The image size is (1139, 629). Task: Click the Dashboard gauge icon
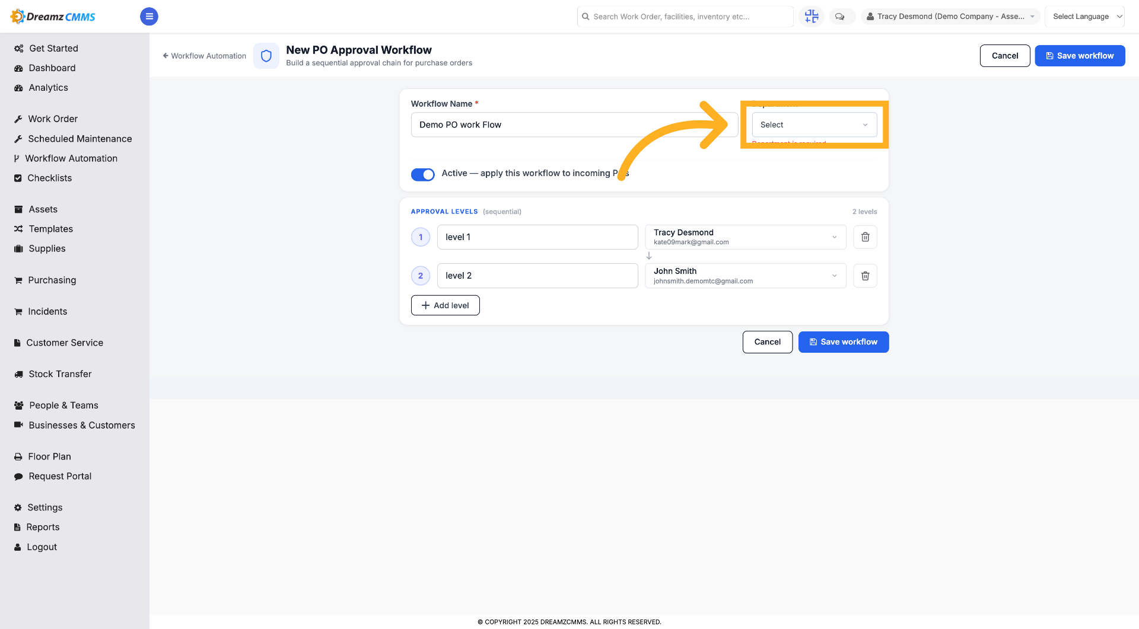pyautogui.click(x=18, y=68)
